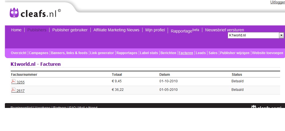Open the PDF icon for invoice 3255

(x=13, y=81)
